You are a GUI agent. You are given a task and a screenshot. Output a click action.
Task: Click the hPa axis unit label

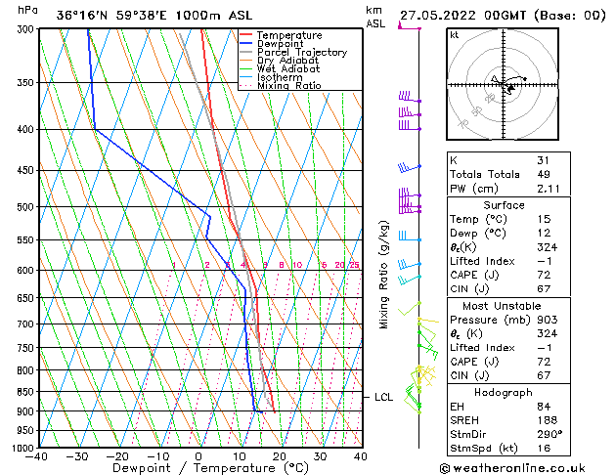coord(27,10)
